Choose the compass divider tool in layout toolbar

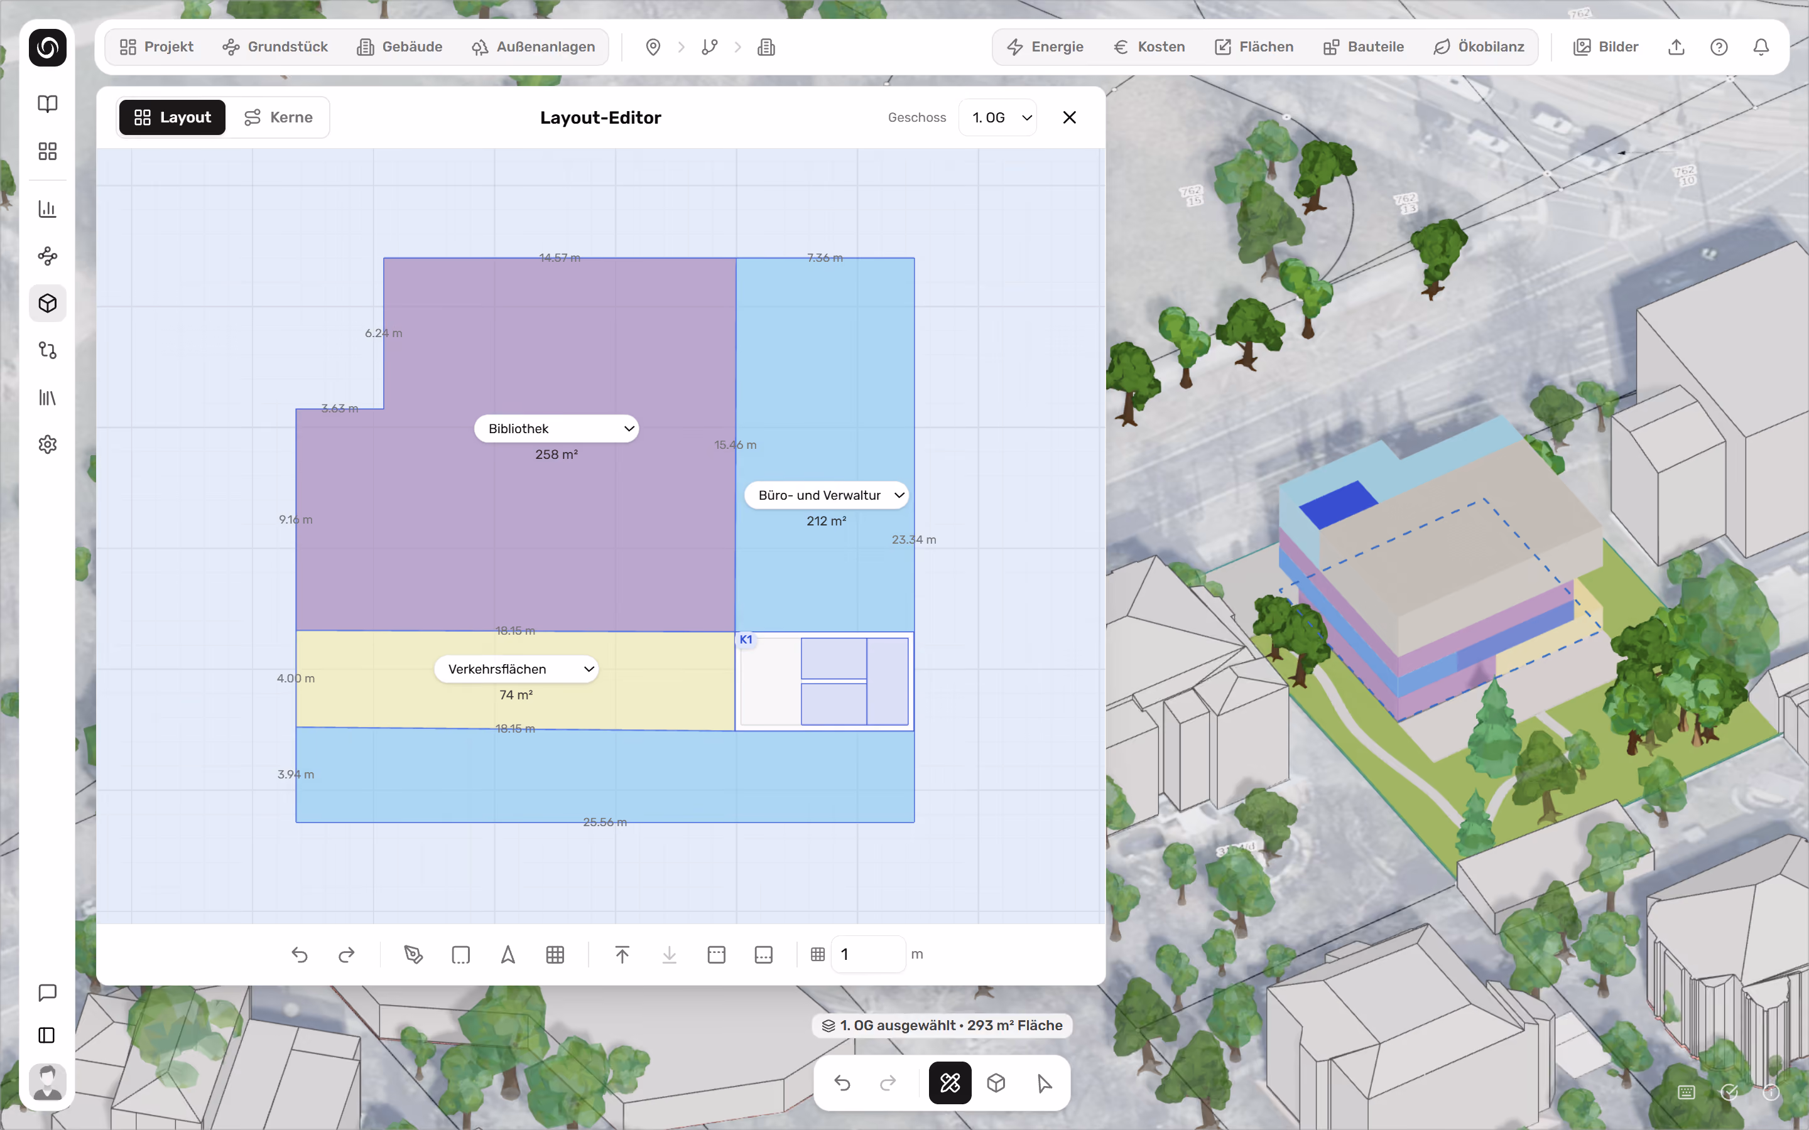coord(508,954)
